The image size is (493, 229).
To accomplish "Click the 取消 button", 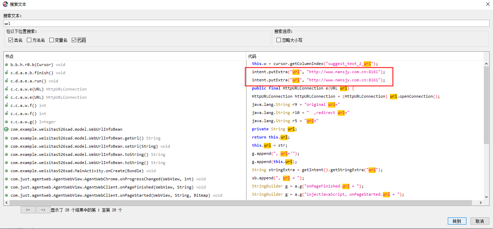I will coord(480,221).
